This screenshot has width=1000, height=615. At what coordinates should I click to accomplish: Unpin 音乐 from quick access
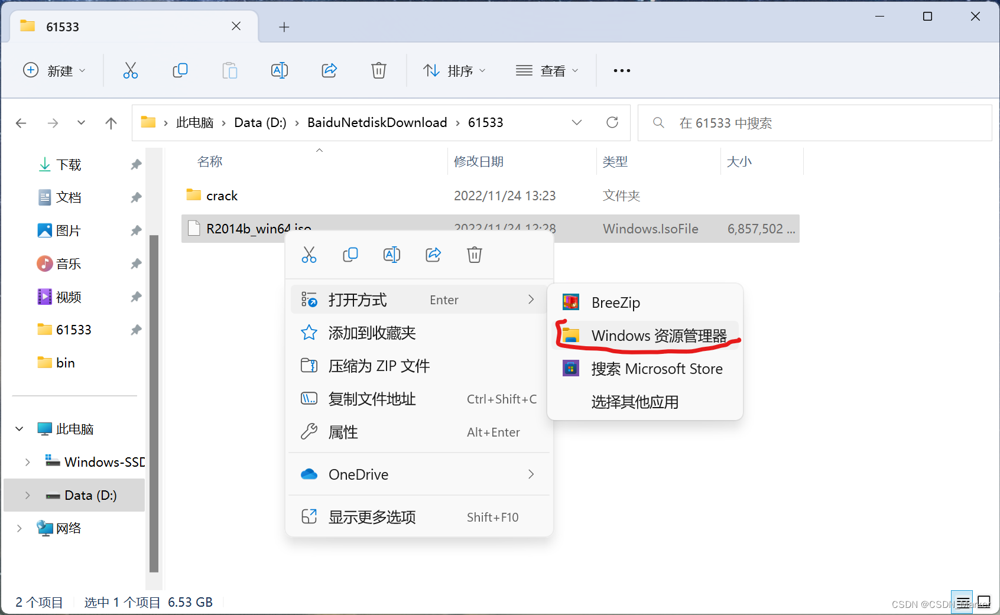[136, 263]
